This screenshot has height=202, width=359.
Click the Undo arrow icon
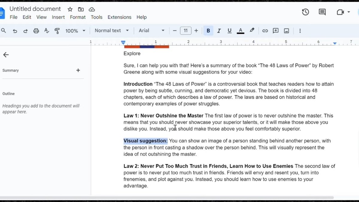pos(15,31)
